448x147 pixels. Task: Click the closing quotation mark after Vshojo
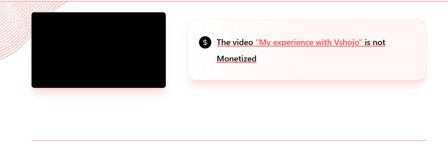point(360,40)
